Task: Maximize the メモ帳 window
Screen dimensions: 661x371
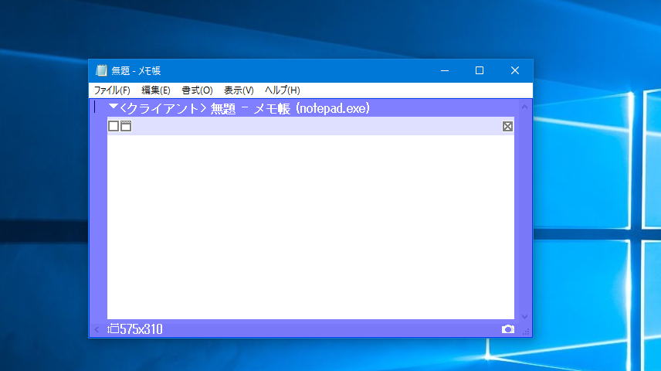Action: coord(480,70)
